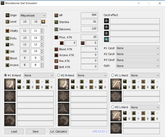Click the Discovery exclamation icon
This screenshot has width=165, height=137.
[x=56, y=29]
